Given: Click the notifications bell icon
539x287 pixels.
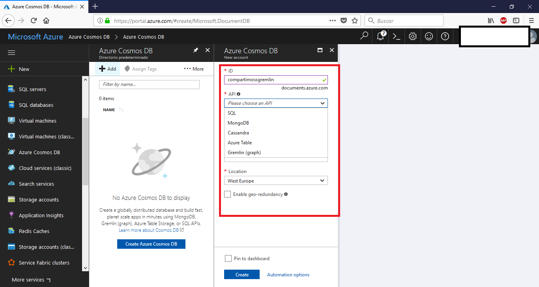Looking at the screenshot, I should pyautogui.click(x=380, y=37).
